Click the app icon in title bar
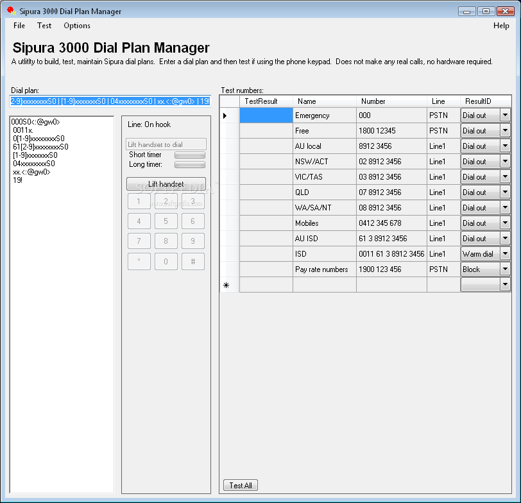 click(x=12, y=11)
